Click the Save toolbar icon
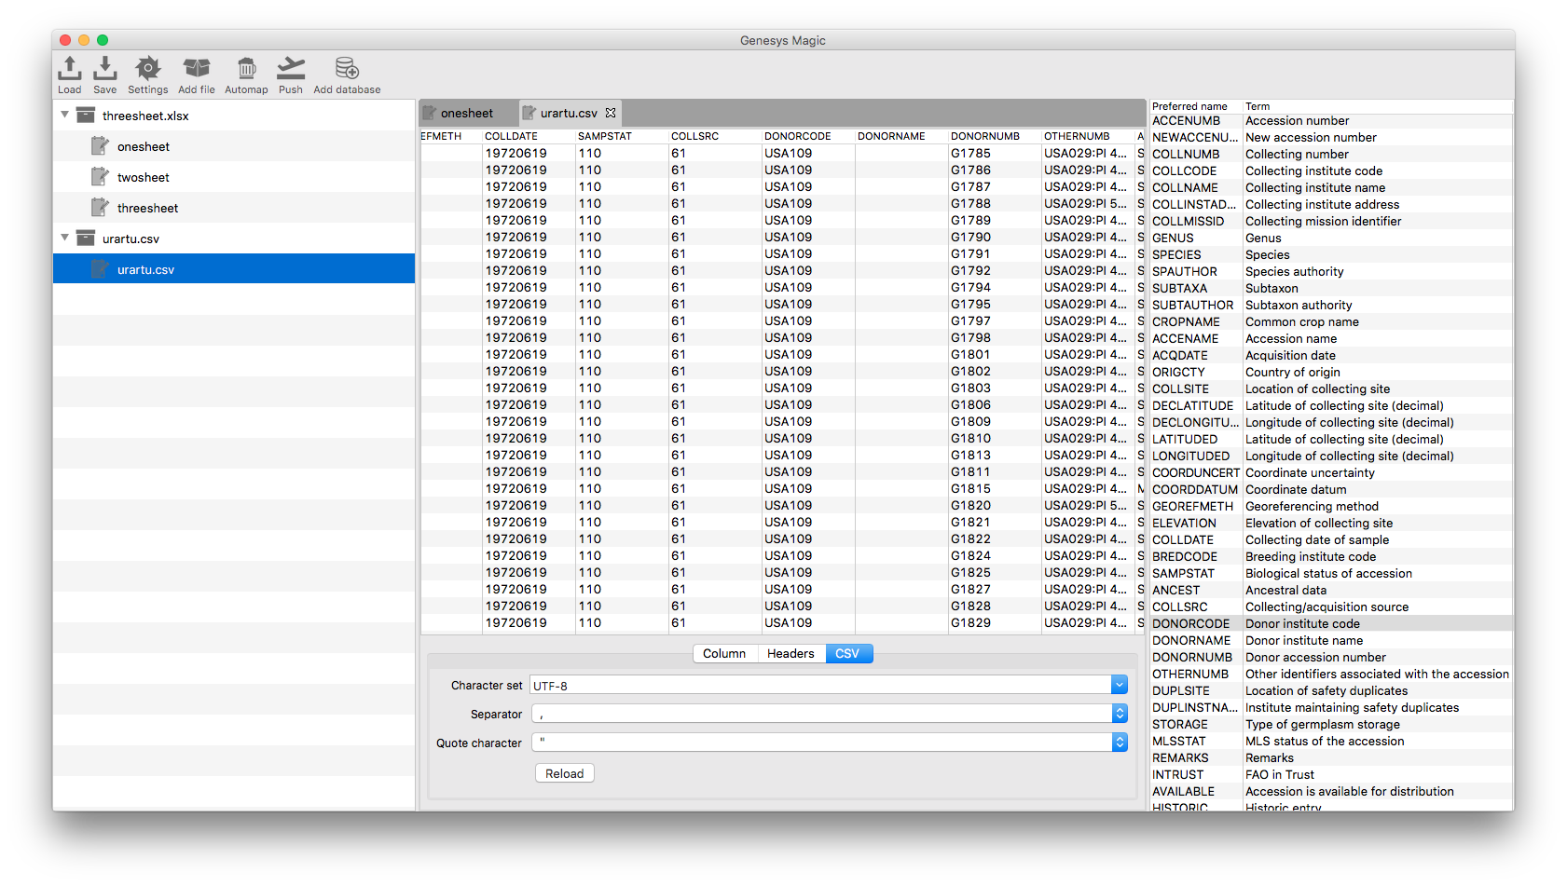Screen dimensions: 1567x886 [x=105, y=75]
